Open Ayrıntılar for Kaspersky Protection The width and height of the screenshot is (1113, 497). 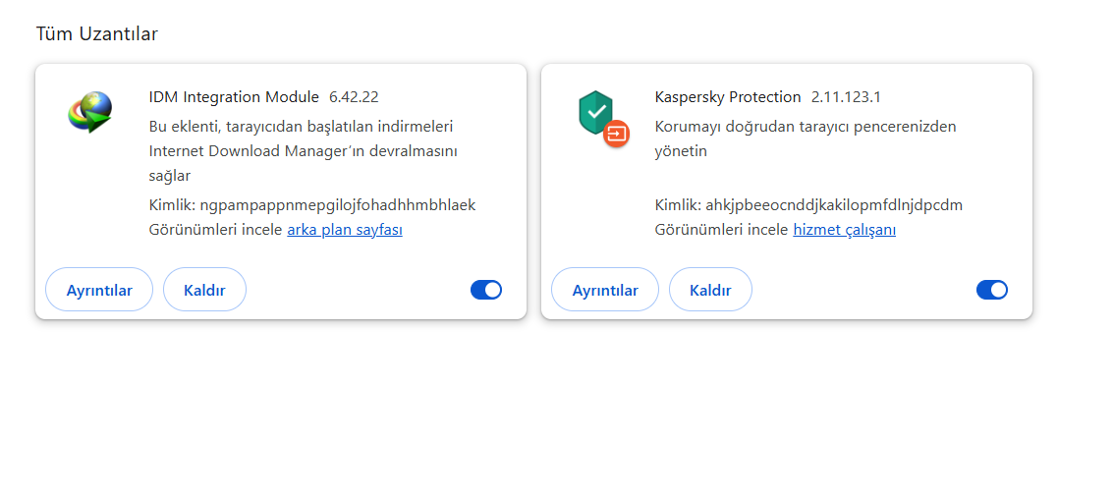tap(605, 290)
